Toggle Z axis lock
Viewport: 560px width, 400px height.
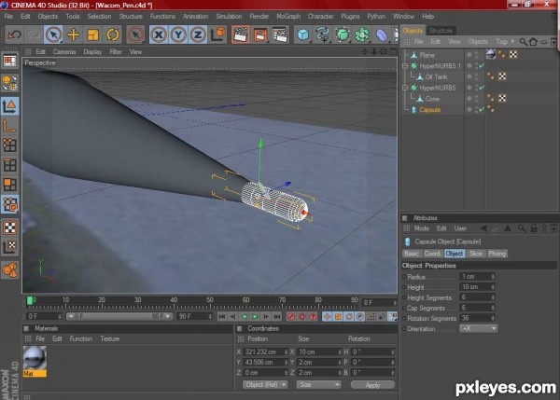tap(198, 35)
